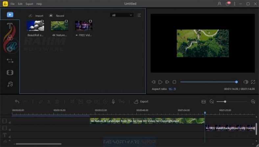Open the 16:9 aspect ratio selector
Screen dimensions: 259x147
pyautogui.click(x=172, y=89)
